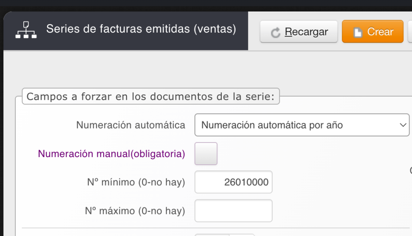The width and height of the screenshot is (412, 236).
Task: Click the series hierarchy icon in header
Action: click(26, 31)
